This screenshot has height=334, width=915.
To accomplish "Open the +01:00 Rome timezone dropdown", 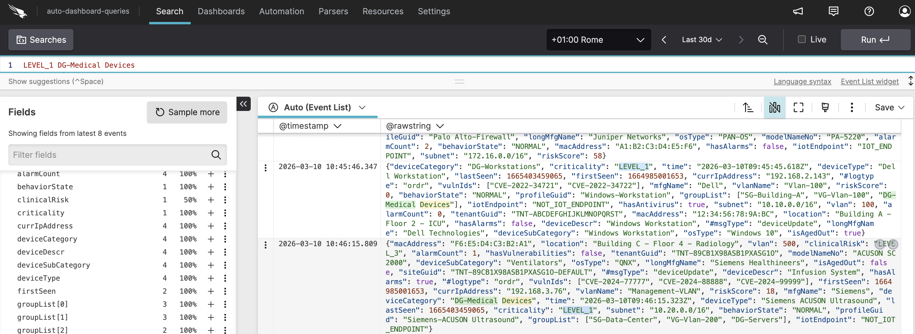I will point(598,40).
